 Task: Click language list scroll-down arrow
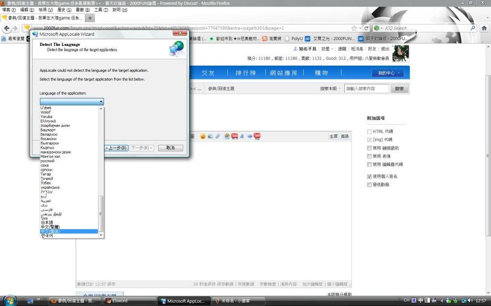click(x=101, y=235)
